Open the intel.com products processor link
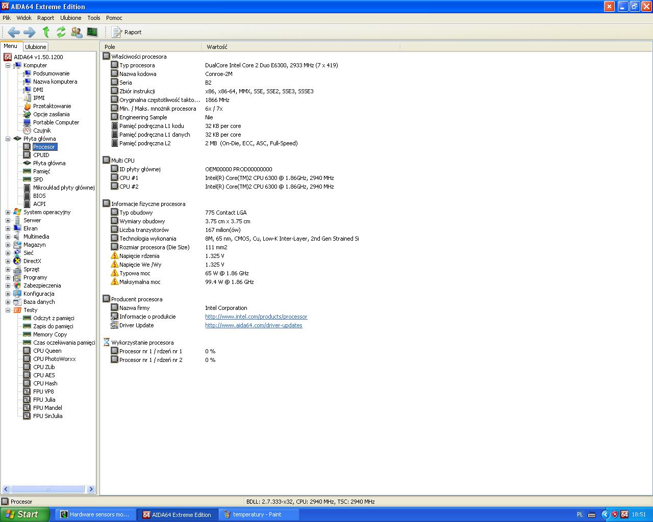The width and height of the screenshot is (653, 522). point(256,317)
